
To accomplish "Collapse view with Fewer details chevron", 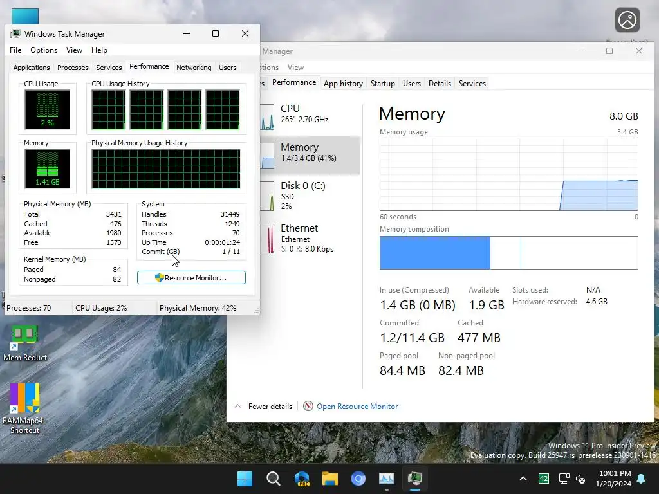I will (x=237, y=407).
